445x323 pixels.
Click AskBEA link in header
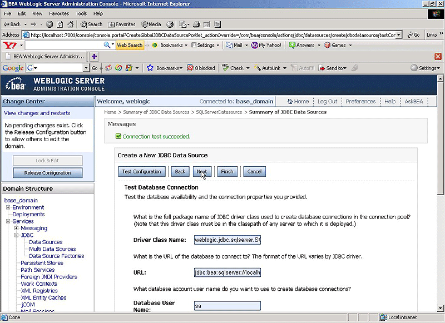click(x=414, y=101)
